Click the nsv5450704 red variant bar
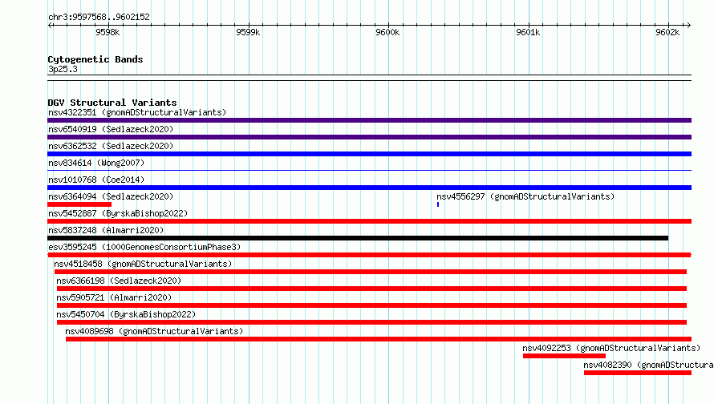This screenshot has height=404, width=714. pos(371,322)
